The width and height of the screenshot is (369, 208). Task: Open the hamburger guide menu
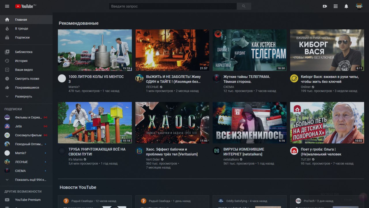pos(7,6)
